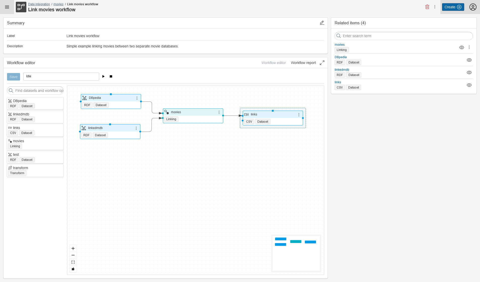This screenshot has width=480, height=282.
Task: Delete the workflow using the trash icon
Action: tap(427, 7)
